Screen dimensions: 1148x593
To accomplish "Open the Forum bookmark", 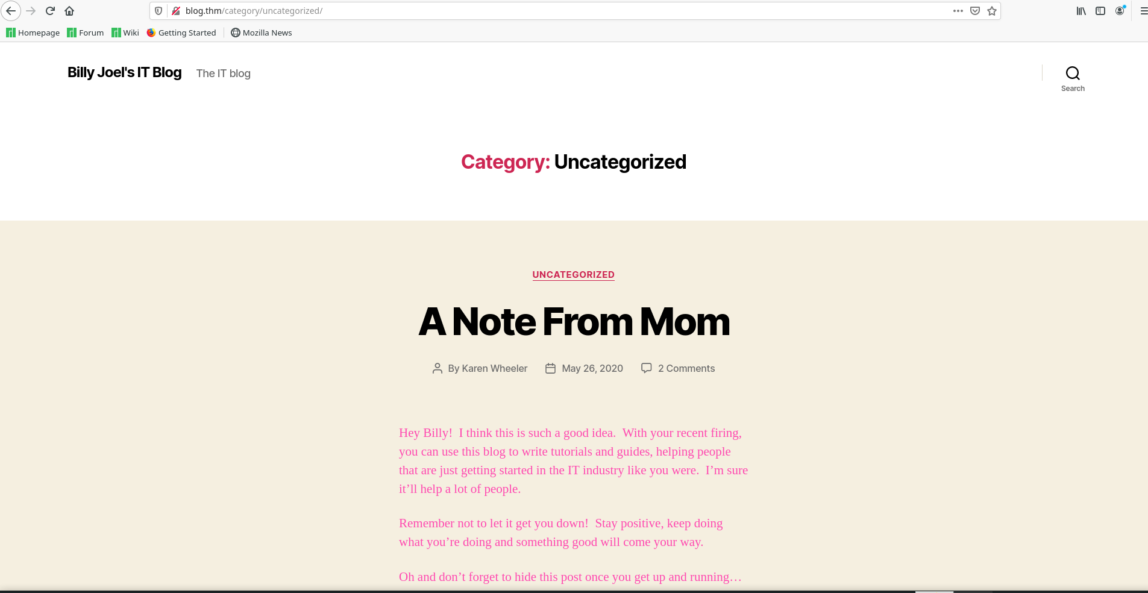I will click(86, 33).
